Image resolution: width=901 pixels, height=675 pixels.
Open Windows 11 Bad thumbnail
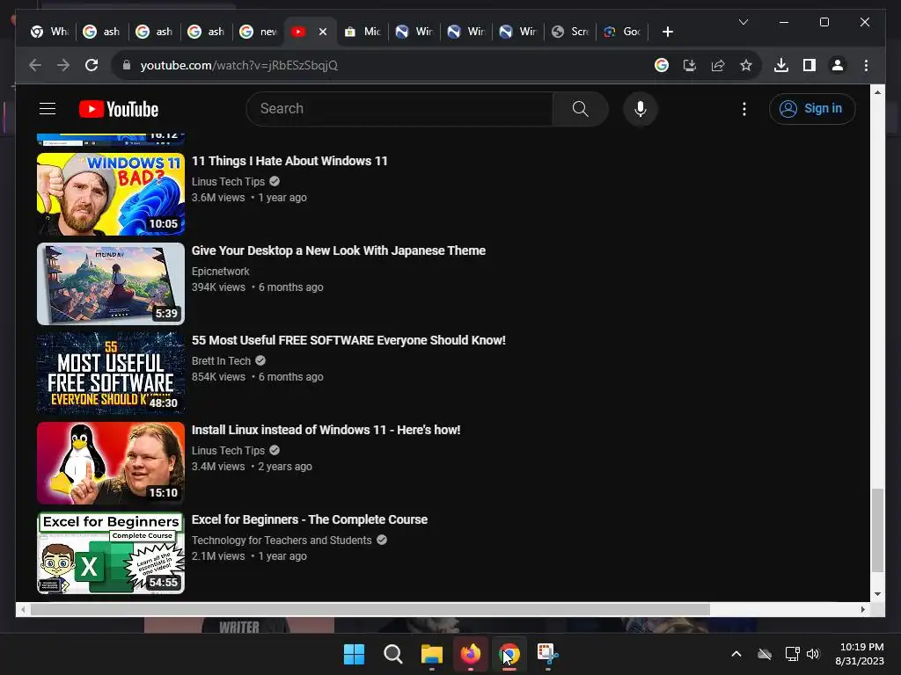click(x=111, y=194)
